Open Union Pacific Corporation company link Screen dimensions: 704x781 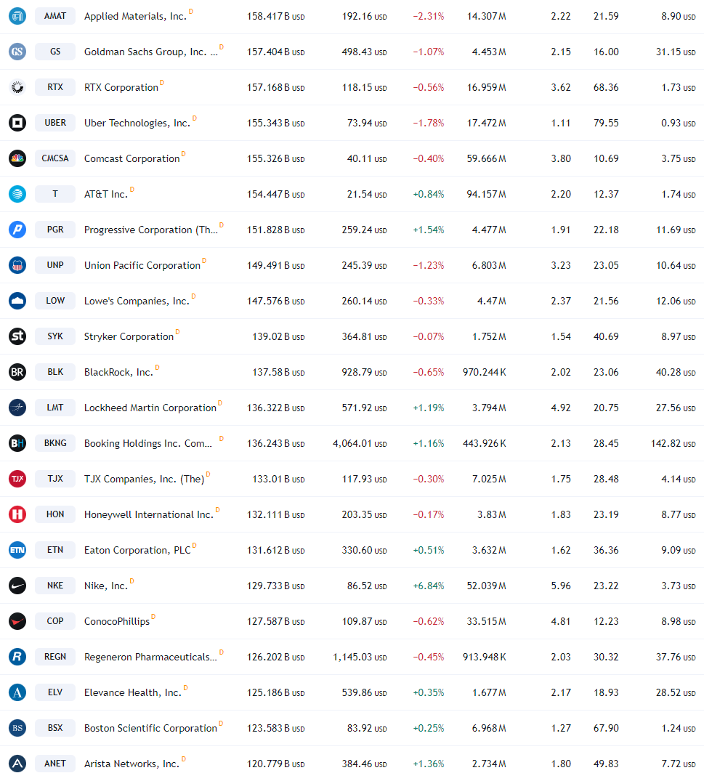tap(142, 265)
